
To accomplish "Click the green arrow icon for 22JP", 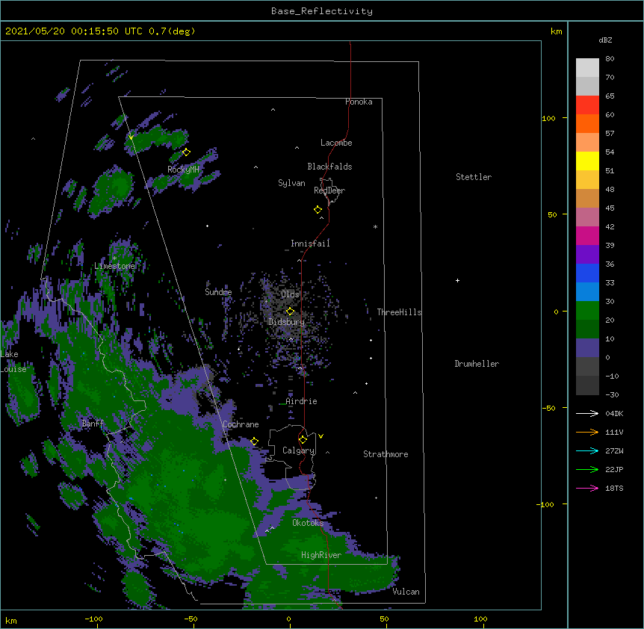I will click(x=587, y=469).
